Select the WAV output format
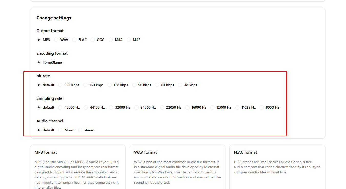 point(56,40)
